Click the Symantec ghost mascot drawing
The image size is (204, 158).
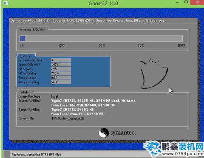pos(154,73)
